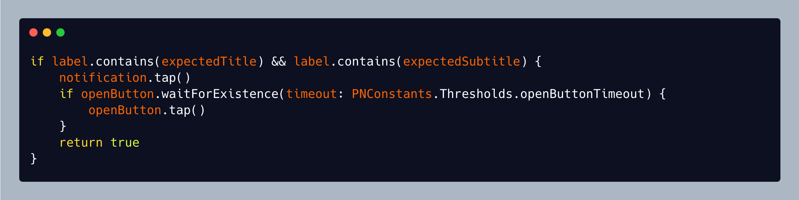Screen dimensions: 799x200
Task: Click the tap() call after notification
Action: [x=172, y=78]
